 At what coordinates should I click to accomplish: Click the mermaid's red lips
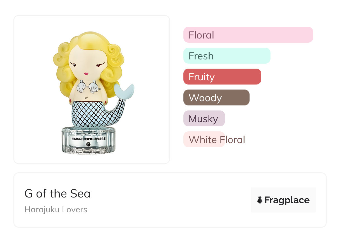coord(86,74)
